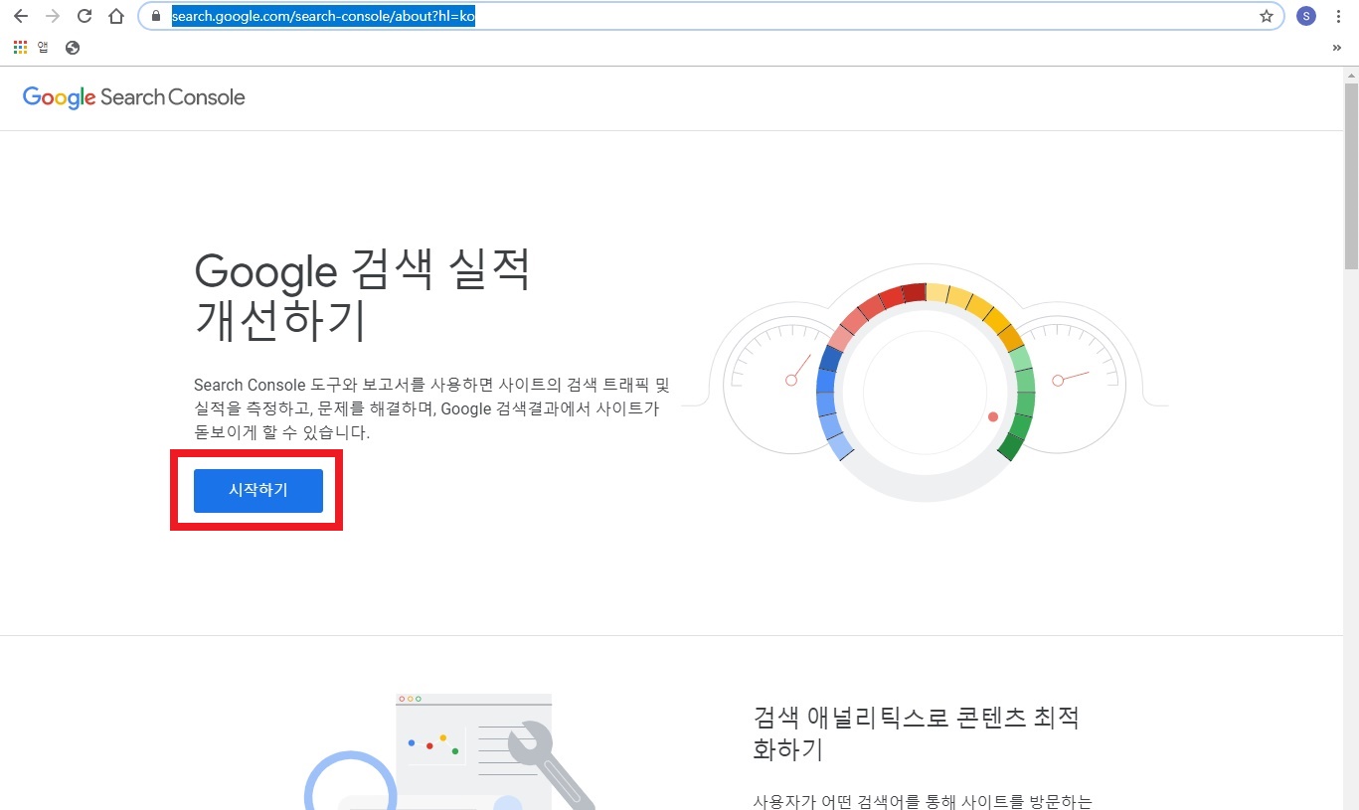Viewport: 1359px width, 810px height.
Task: View site security lock info
Action: 155,16
